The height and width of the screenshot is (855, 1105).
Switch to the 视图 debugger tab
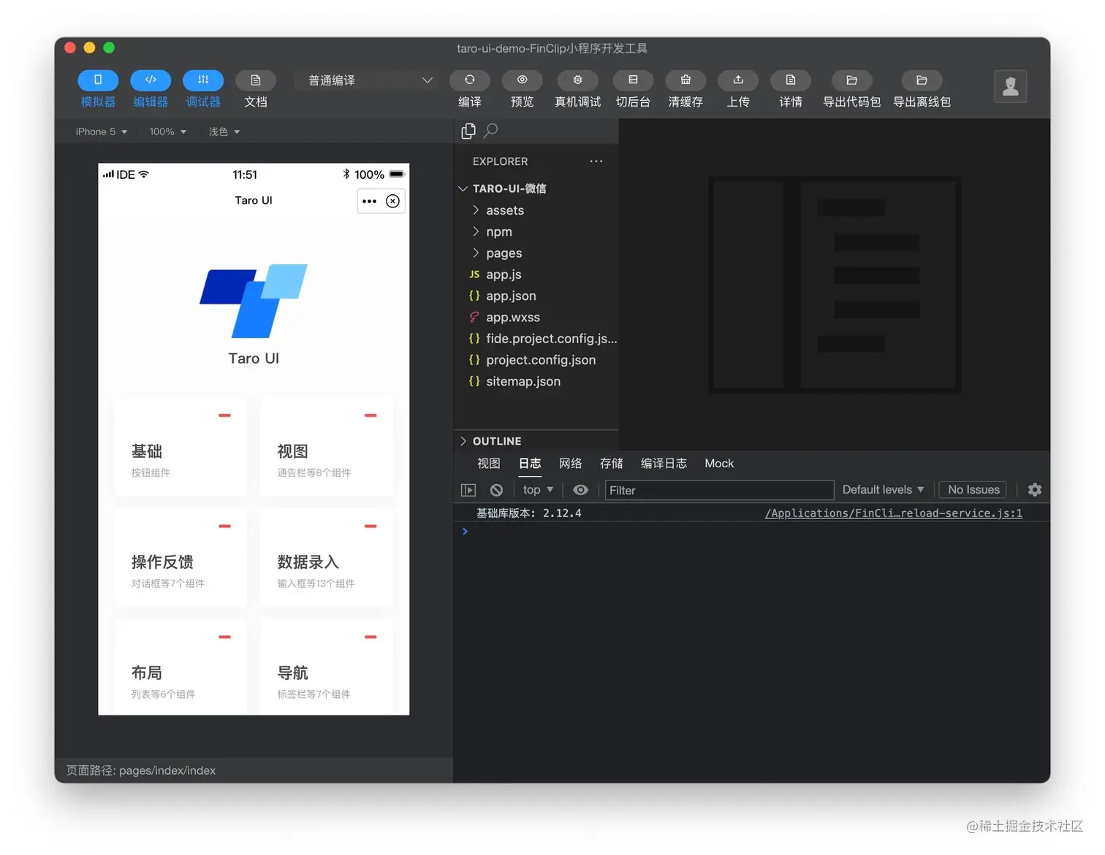click(x=489, y=464)
